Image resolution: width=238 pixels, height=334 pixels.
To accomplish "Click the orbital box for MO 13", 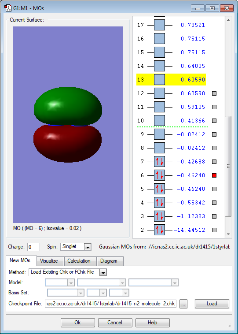I will pos(159,80).
